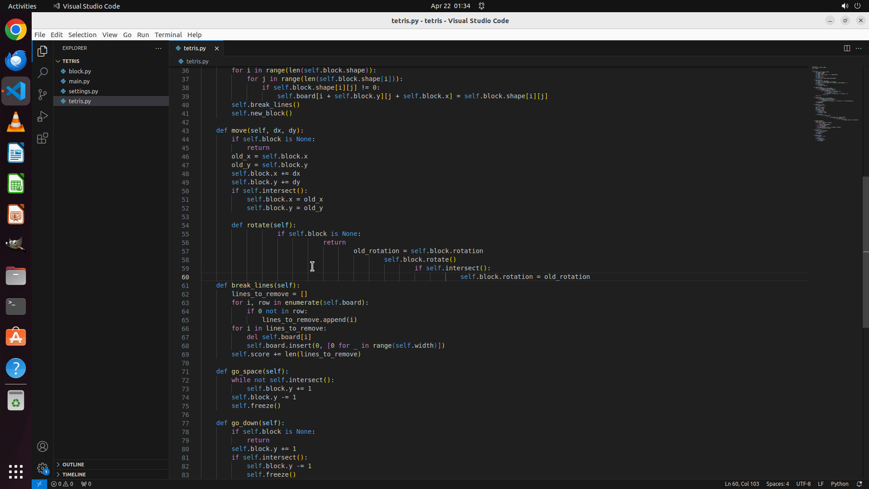Click the vertical scrollbar of editor
This screenshot has height=489, width=869.
pyautogui.click(x=865, y=251)
